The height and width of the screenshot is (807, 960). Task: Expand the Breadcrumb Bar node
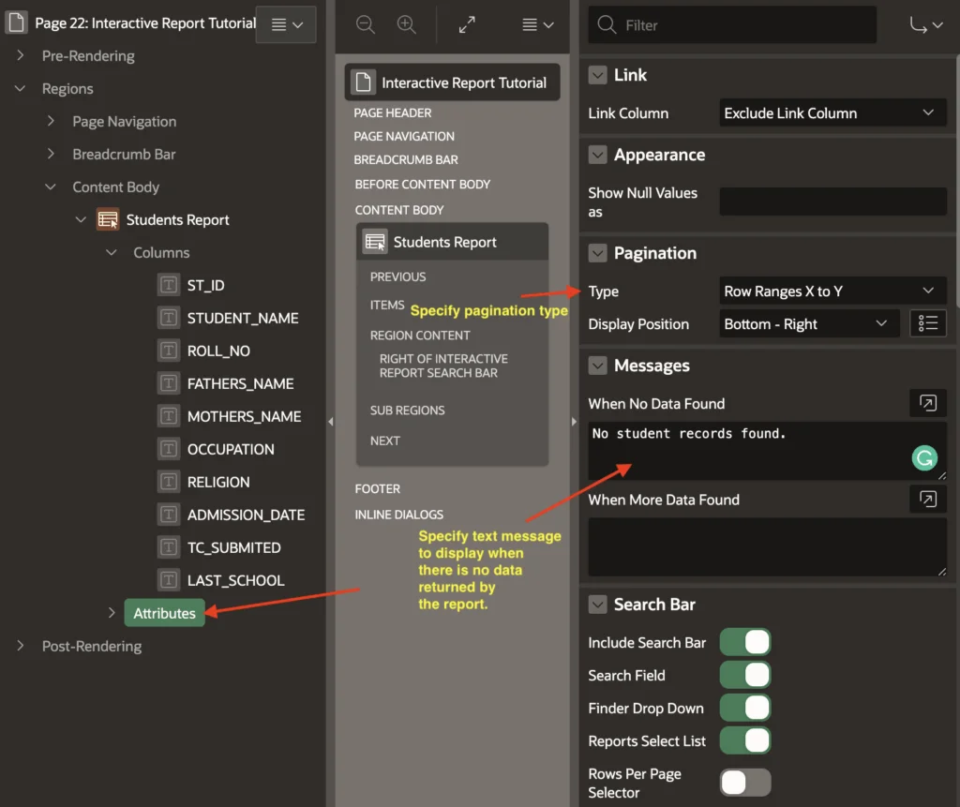(52, 154)
